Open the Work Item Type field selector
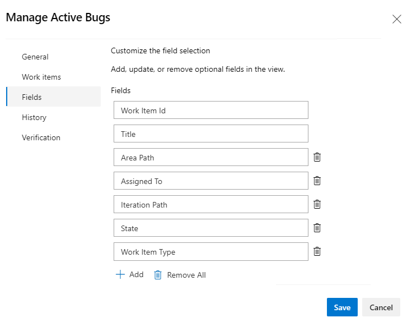This screenshot has width=412, height=322. [x=210, y=252]
